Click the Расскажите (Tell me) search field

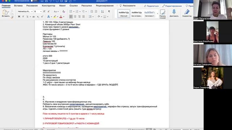[x=128, y=6]
